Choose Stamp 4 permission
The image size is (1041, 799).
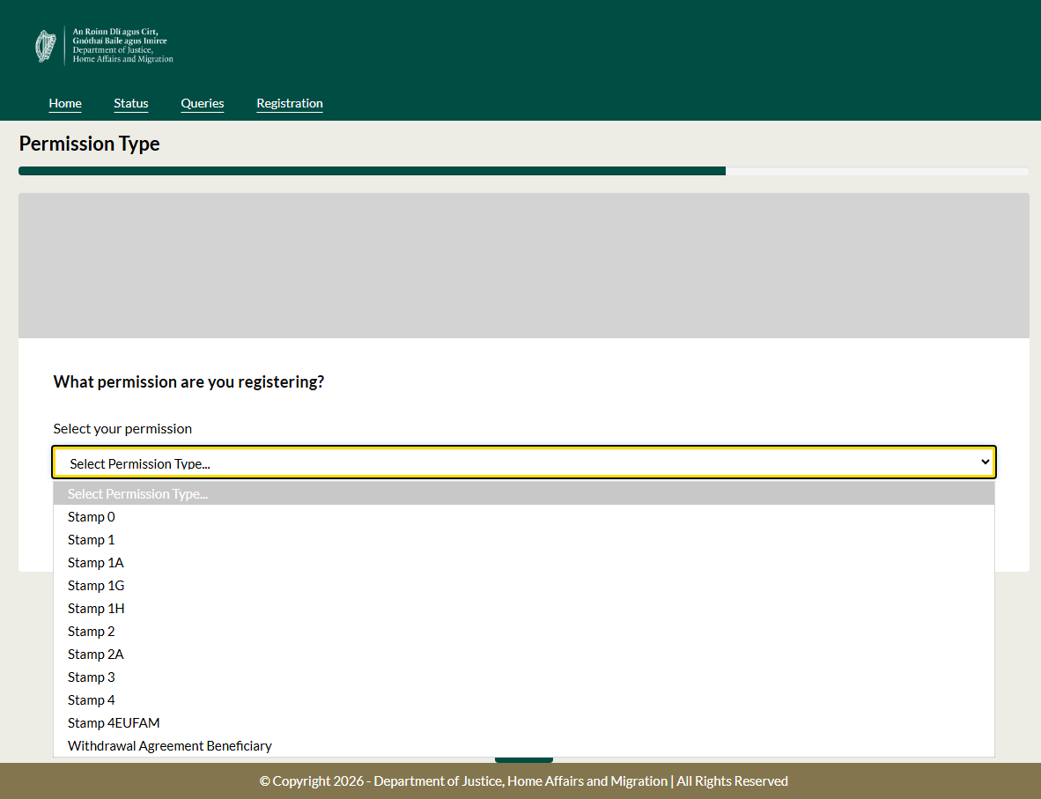click(524, 700)
